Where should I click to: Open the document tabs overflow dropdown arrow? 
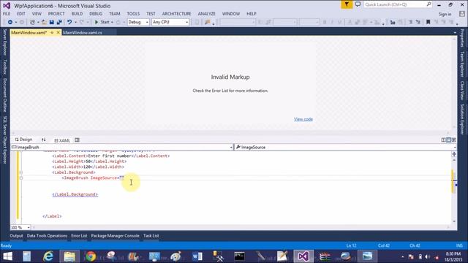tap(455, 32)
